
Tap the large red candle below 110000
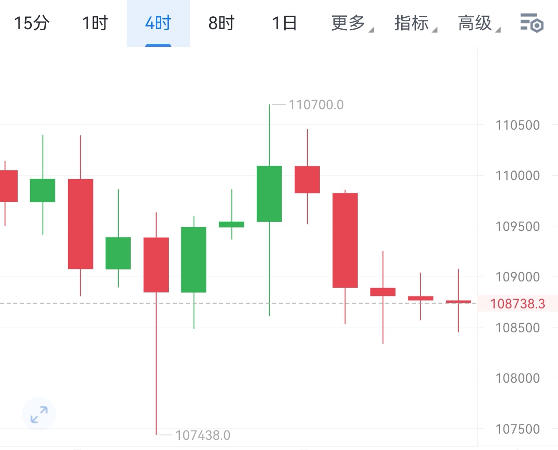click(345, 240)
